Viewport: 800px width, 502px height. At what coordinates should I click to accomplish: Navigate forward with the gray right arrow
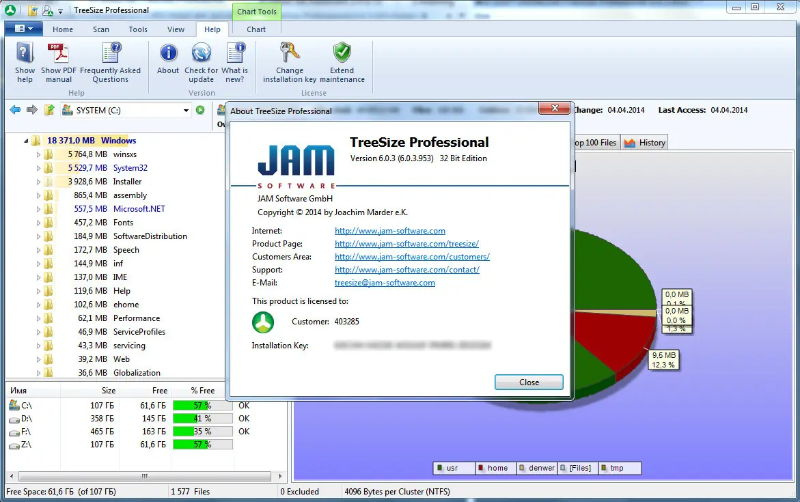tap(32, 110)
